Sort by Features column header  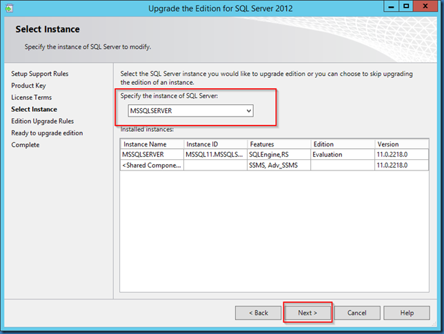tap(279, 144)
